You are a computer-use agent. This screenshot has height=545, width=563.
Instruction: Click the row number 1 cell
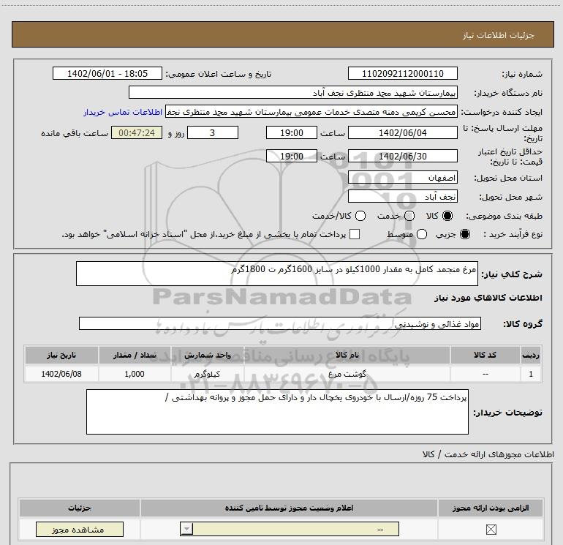coord(531,374)
